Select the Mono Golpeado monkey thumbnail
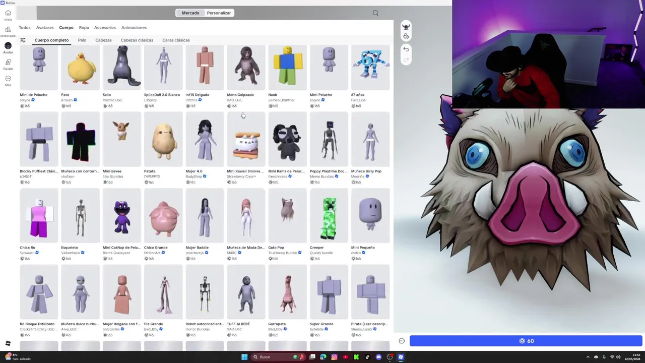 [x=246, y=67]
